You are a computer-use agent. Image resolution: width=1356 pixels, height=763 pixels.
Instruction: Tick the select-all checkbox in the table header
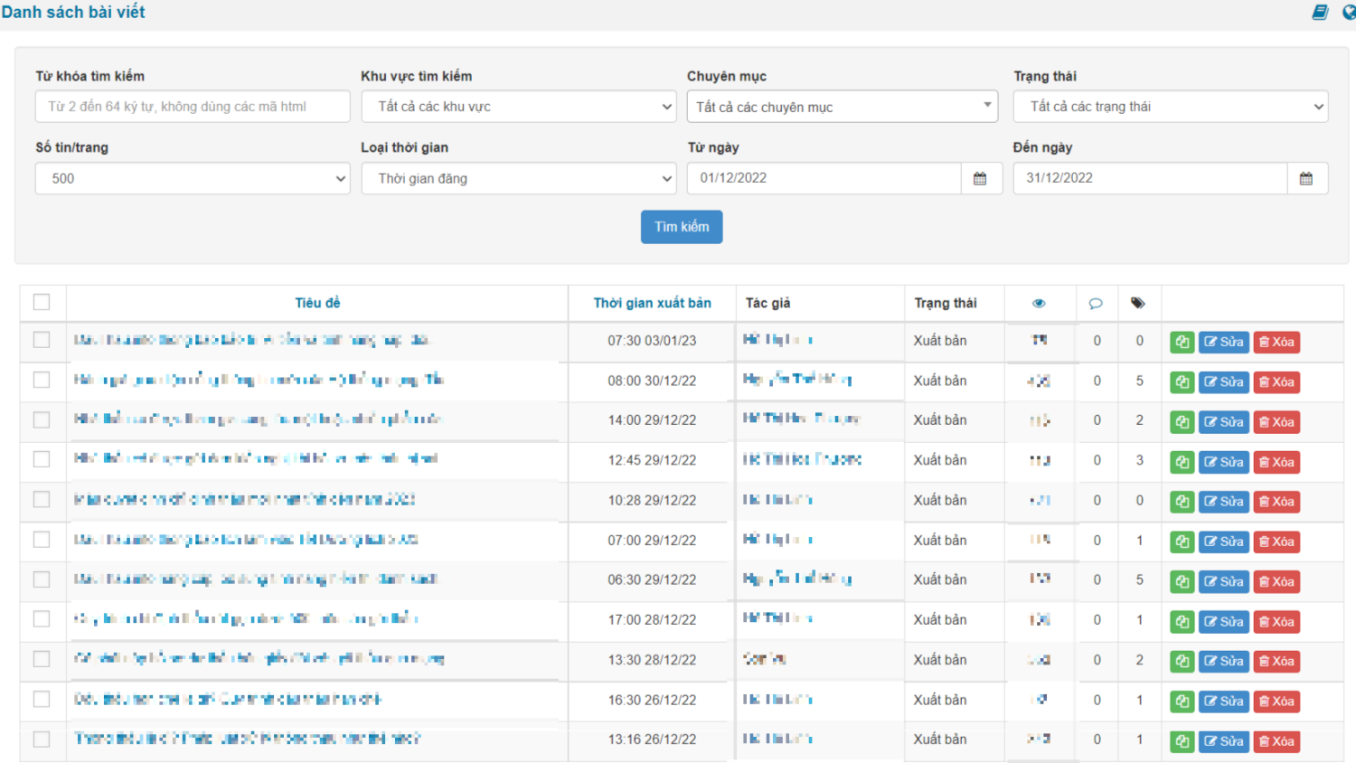[42, 302]
